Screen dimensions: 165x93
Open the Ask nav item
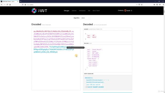click(89, 11)
